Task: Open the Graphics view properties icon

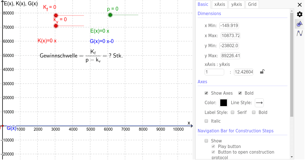Action: (299, 24)
